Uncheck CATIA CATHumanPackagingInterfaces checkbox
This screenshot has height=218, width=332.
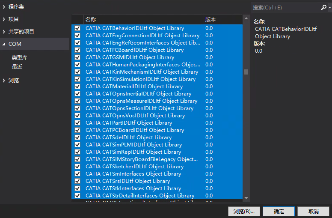coord(77,65)
